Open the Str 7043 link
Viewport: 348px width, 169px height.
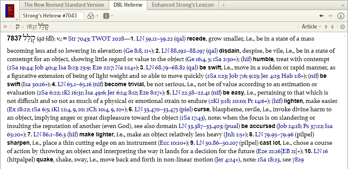pos(79,39)
